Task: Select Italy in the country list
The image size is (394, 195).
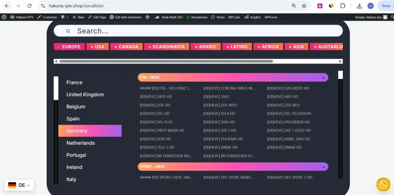Action: click(71, 179)
